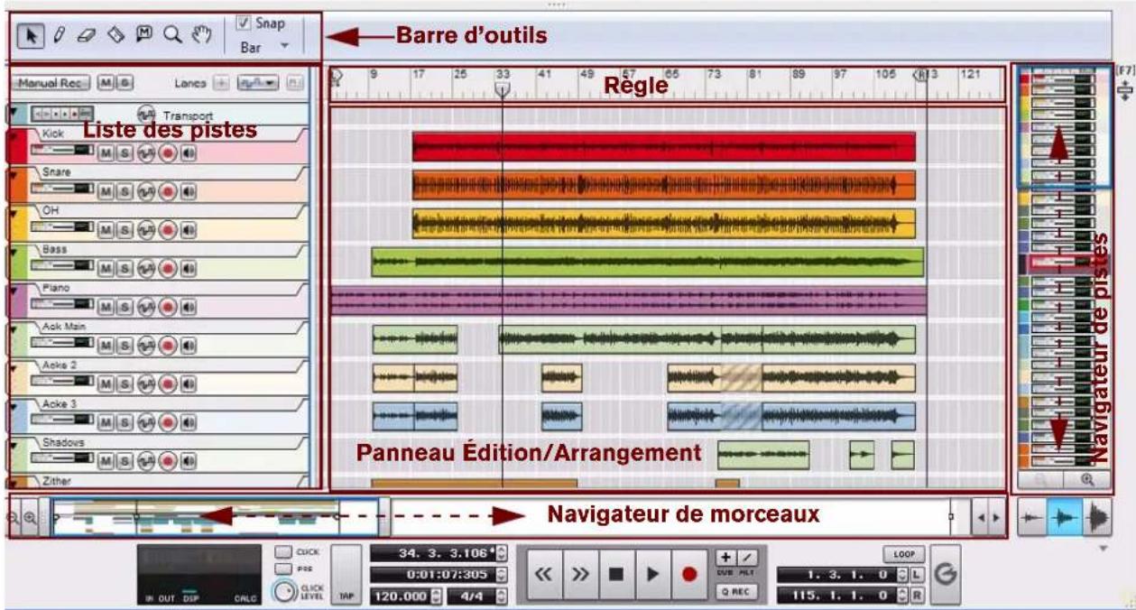The height and width of the screenshot is (610, 1136).
Task: Select the Hand pan tool
Action: 204,34
